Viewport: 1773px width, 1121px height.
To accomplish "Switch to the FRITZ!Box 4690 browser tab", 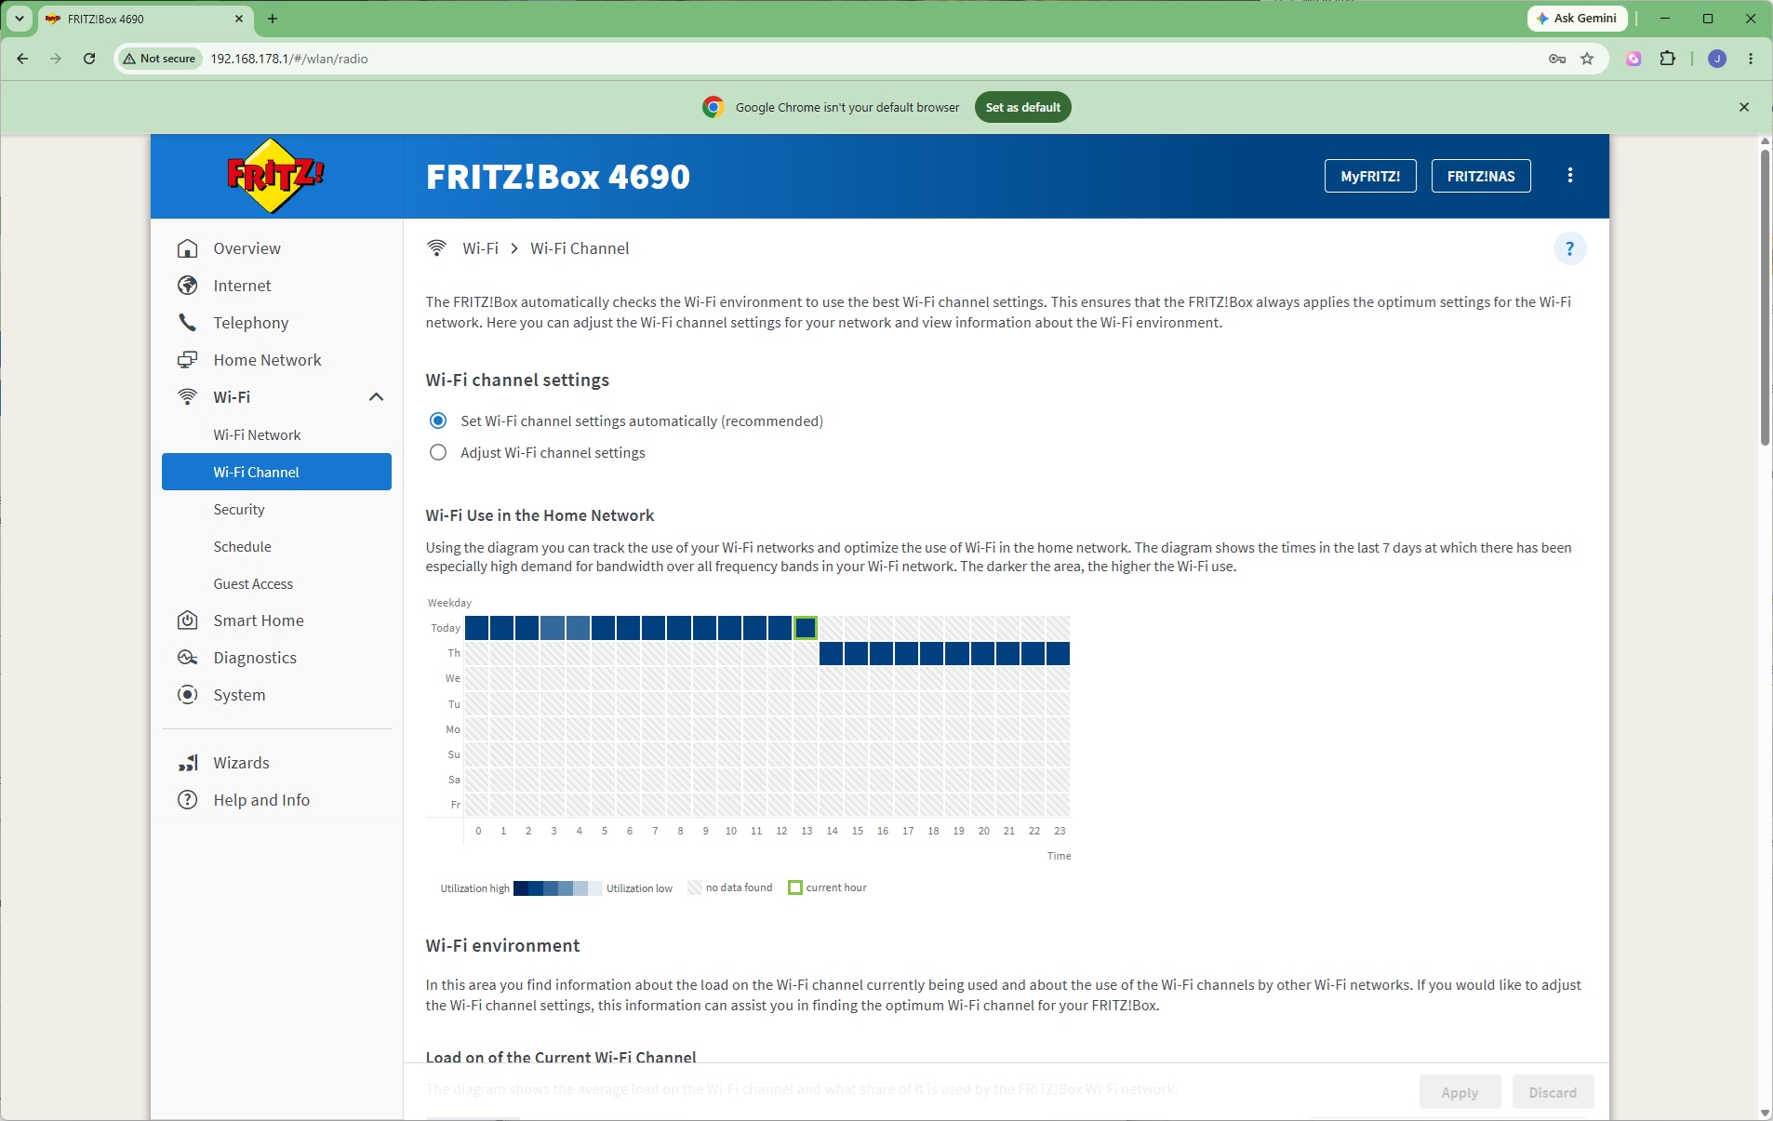I will [x=144, y=19].
